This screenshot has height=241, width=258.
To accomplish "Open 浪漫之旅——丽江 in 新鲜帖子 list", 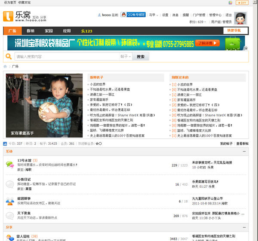I will [102, 95].
